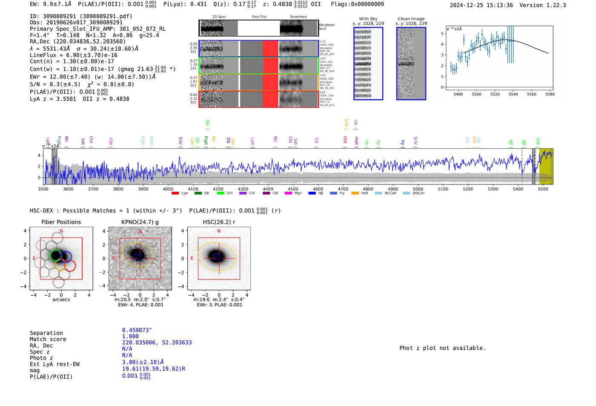Click the small blue square in HSC image

tap(217, 256)
